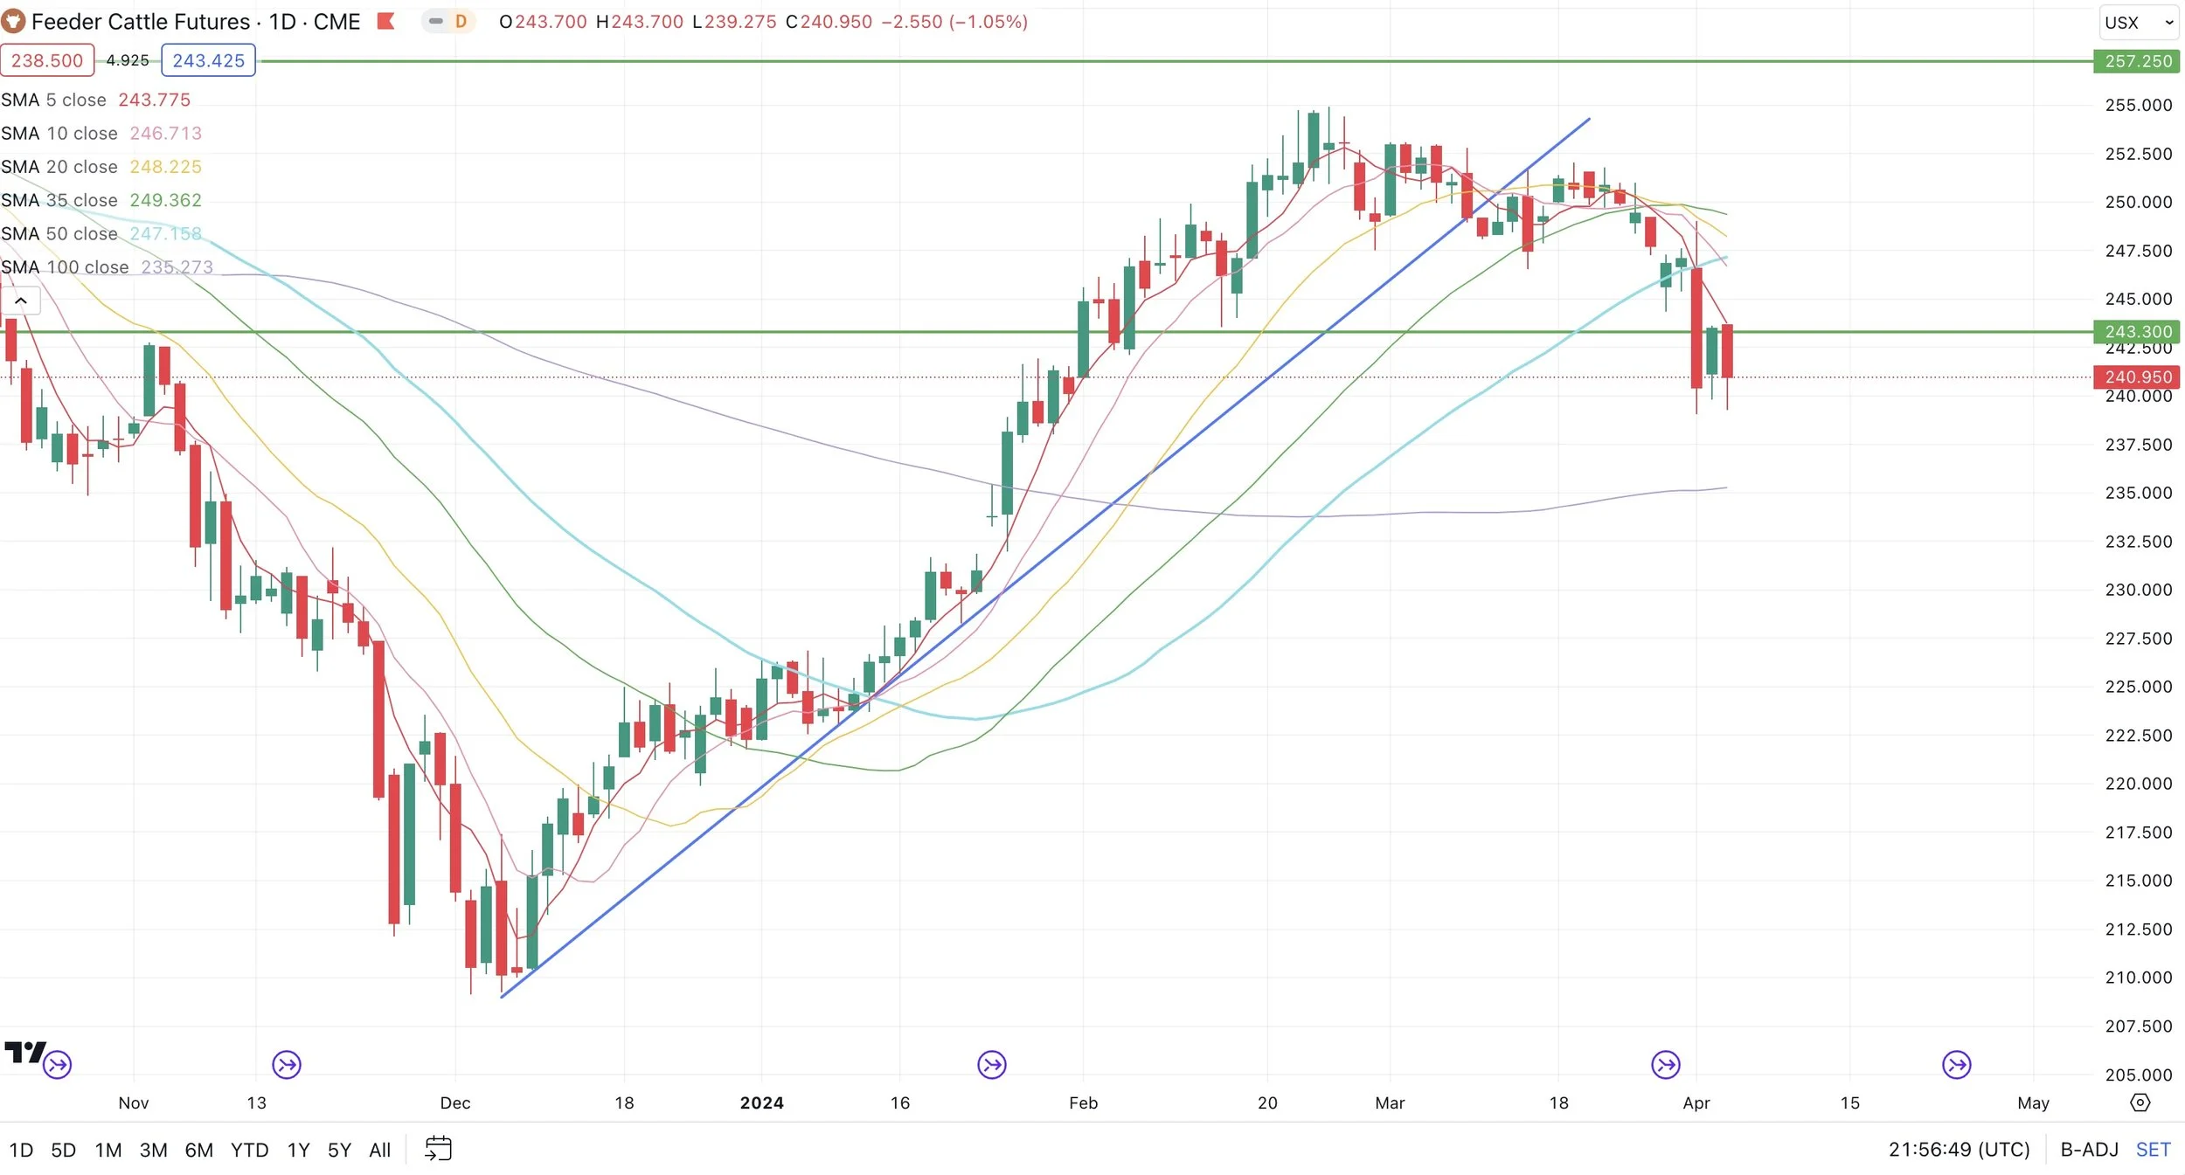Viewport: 2185px width, 1175px height.
Task: Collapse the indicator legend chevron
Action: 21,301
